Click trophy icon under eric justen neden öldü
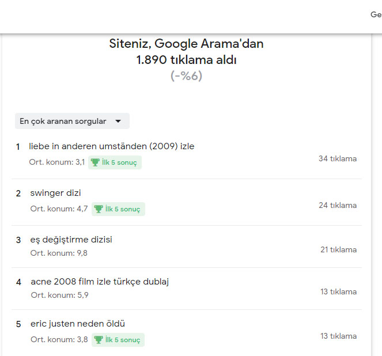 pos(99,340)
